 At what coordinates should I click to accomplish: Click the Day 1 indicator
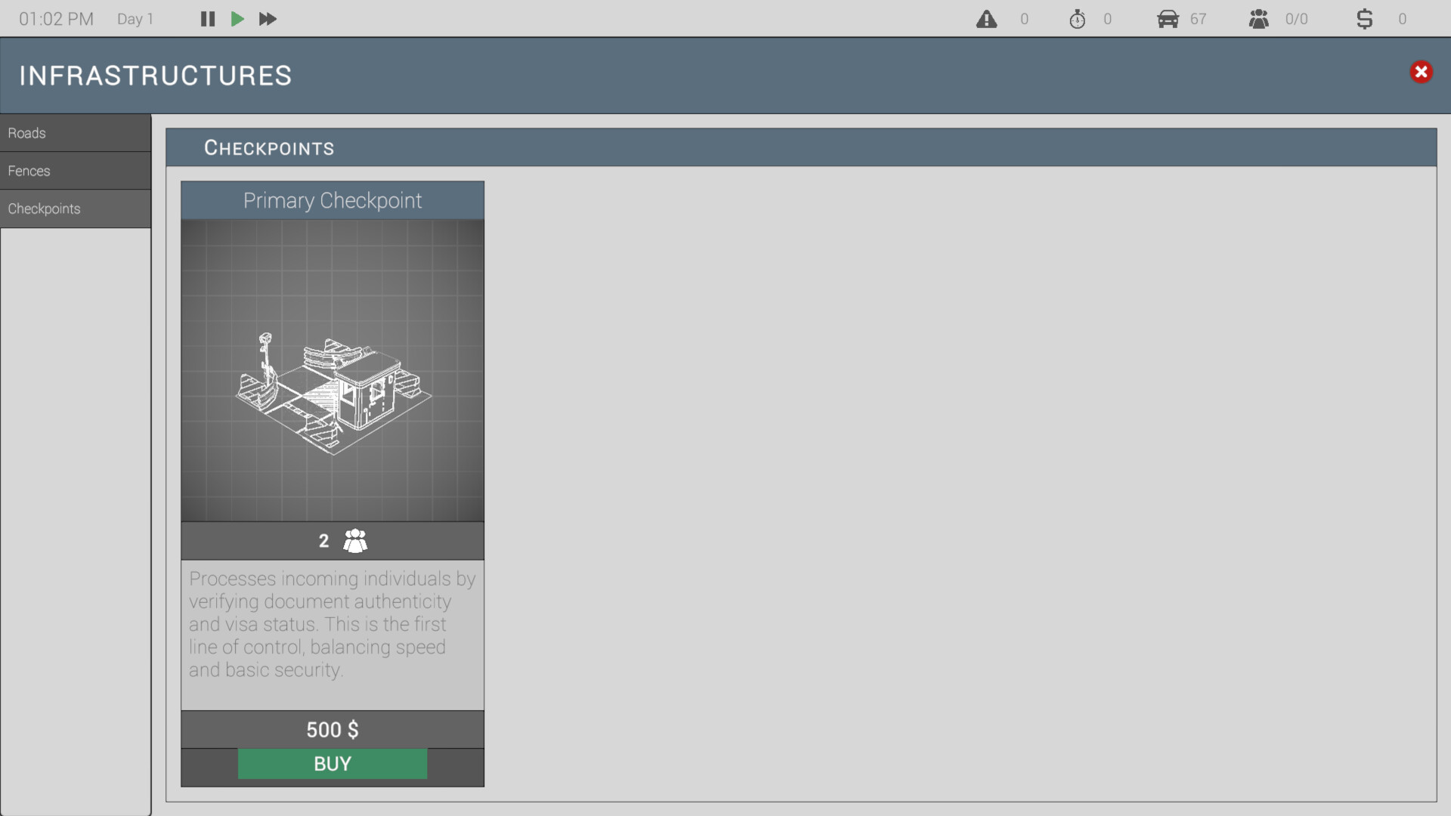pos(135,19)
